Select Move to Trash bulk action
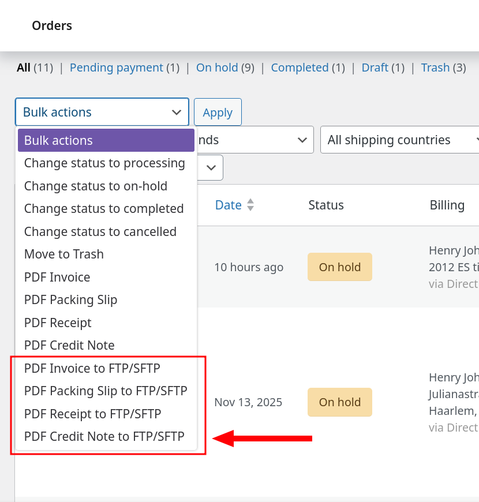The width and height of the screenshot is (479, 502). point(64,254)
